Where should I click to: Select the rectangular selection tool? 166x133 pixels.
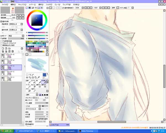pyautogui.click(x=27, y=75)
